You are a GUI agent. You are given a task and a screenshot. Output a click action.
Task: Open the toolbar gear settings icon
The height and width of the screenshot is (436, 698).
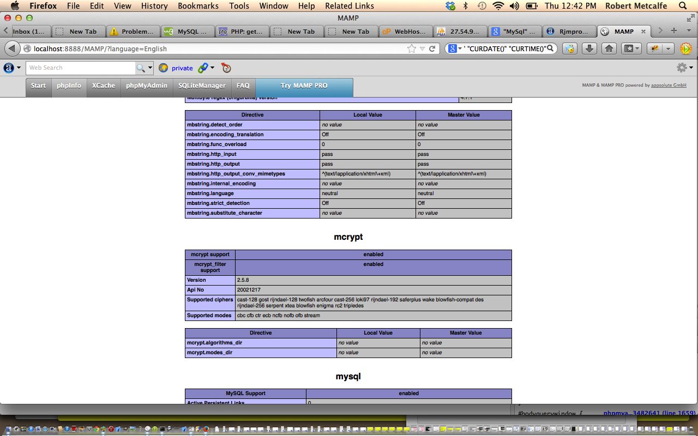point(682,68)
